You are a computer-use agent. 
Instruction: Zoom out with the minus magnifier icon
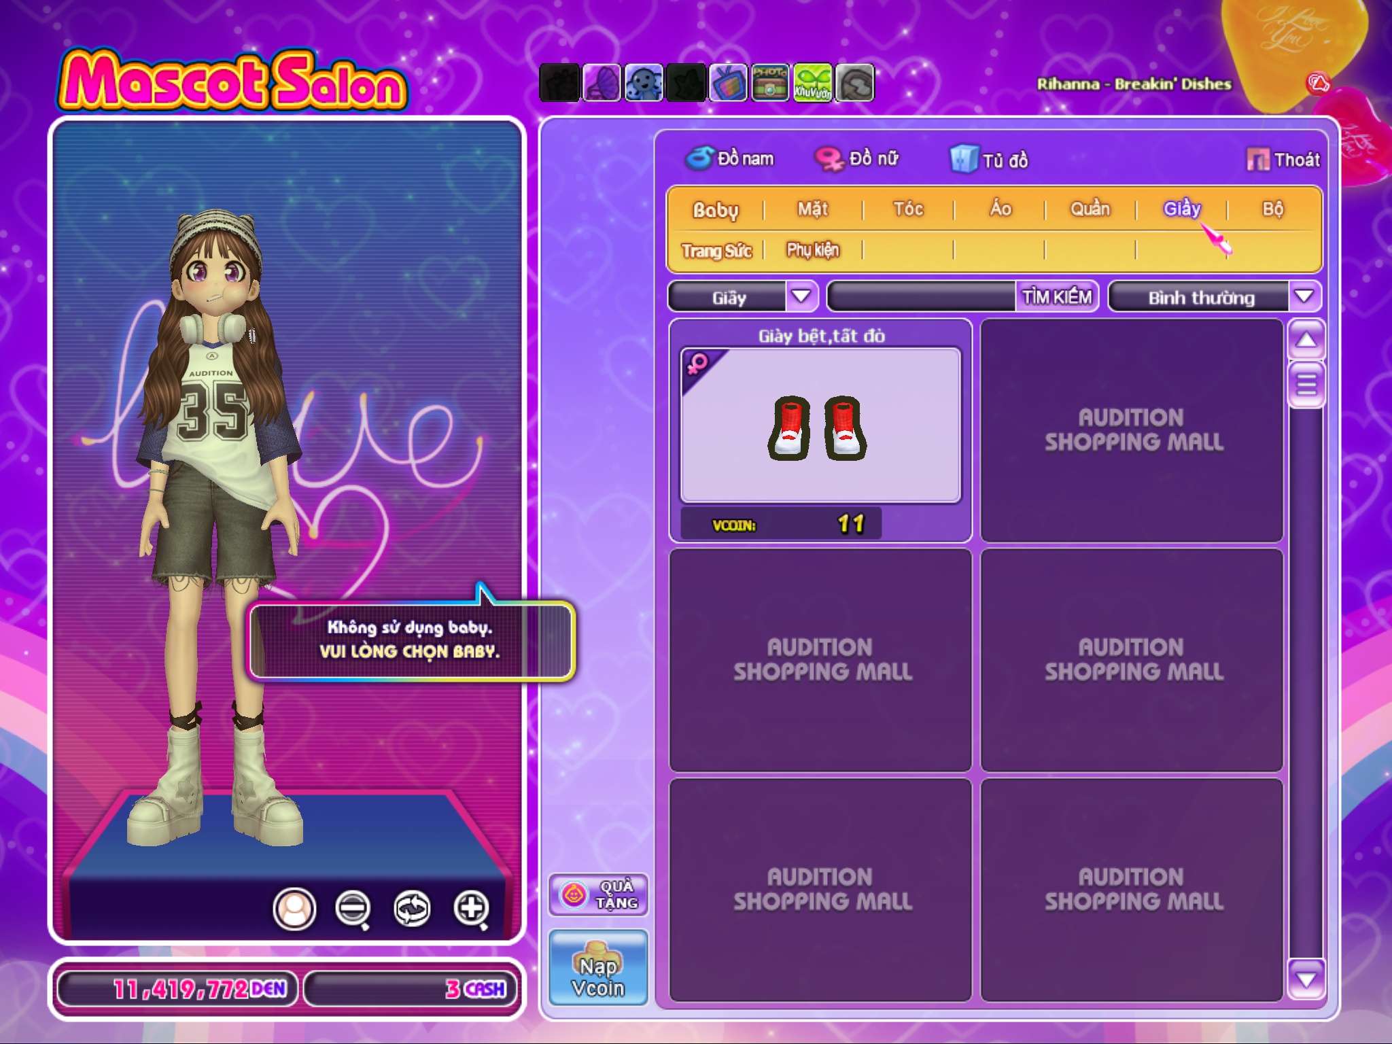353,908
